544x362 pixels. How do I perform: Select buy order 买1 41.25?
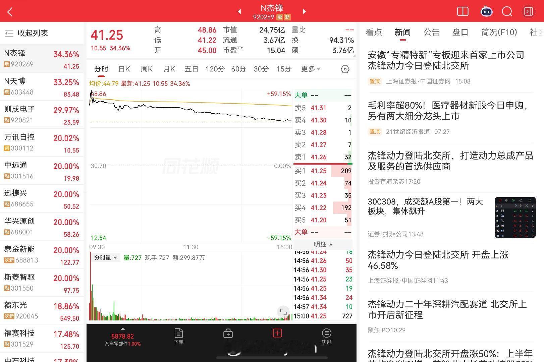323,171
